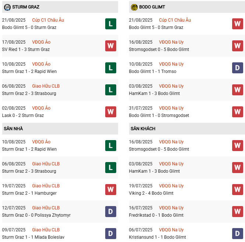Click VĐQG Na Uy link dated 31/07/2025

(171, 108)
